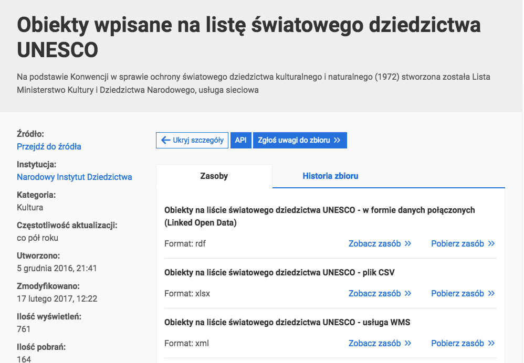Viewport: 524px width, 363px height.
Task: Click the view count value 761
Action: tap(24, 329)
